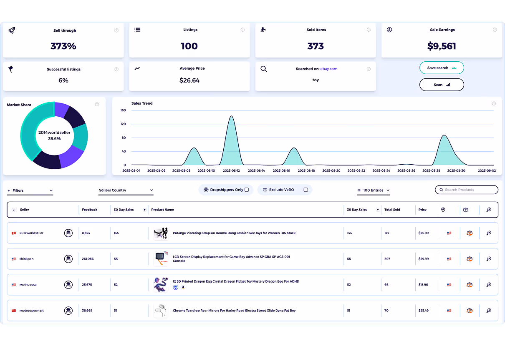
Task: Click the Scan button
Action: point(442,85)
